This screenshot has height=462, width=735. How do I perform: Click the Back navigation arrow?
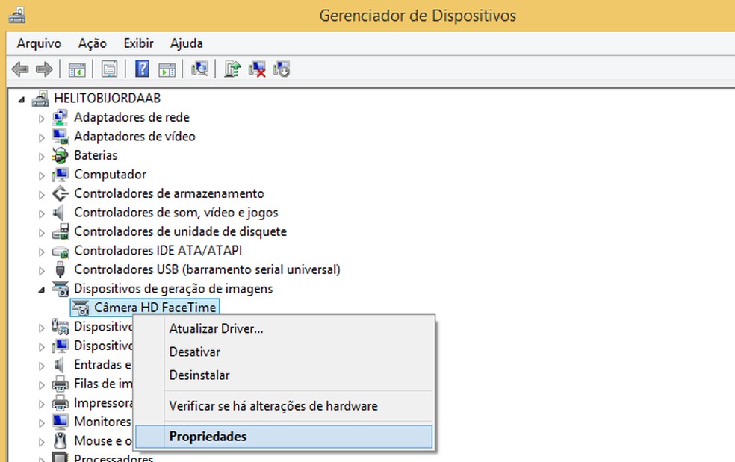(20, 69)
